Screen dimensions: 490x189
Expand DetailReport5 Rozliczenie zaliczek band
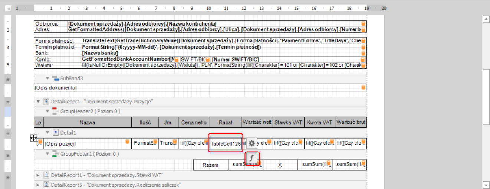point(38,185)
